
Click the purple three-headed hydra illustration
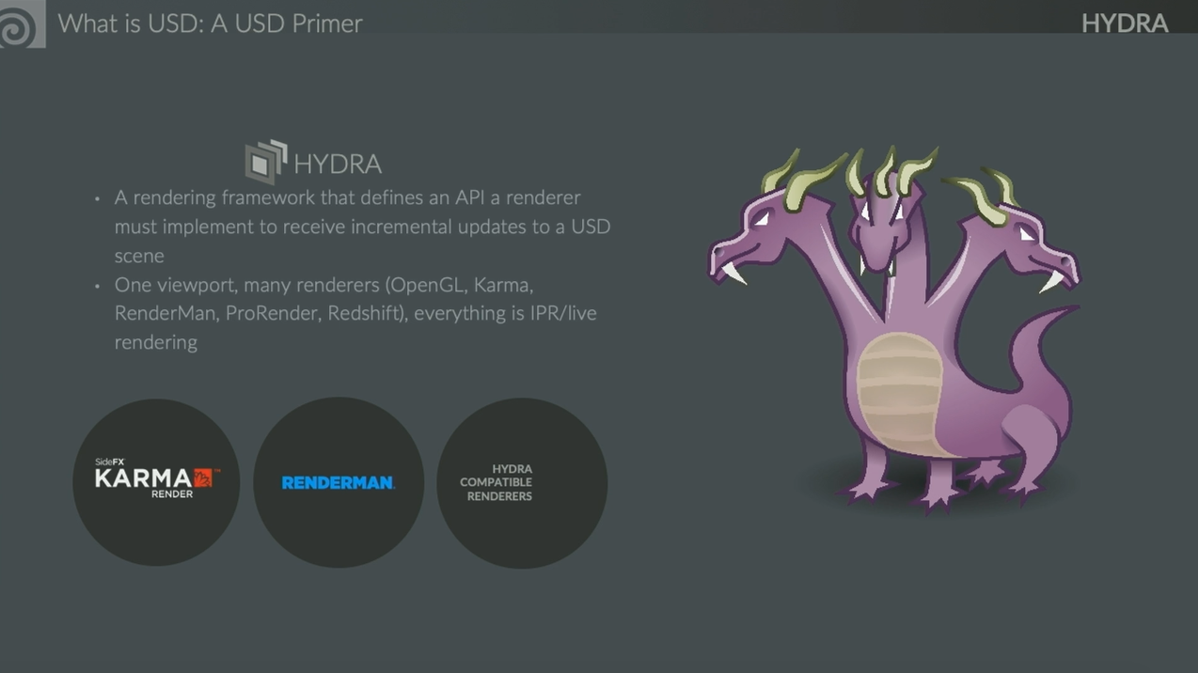pyautogui.click(x=893, y=329)
